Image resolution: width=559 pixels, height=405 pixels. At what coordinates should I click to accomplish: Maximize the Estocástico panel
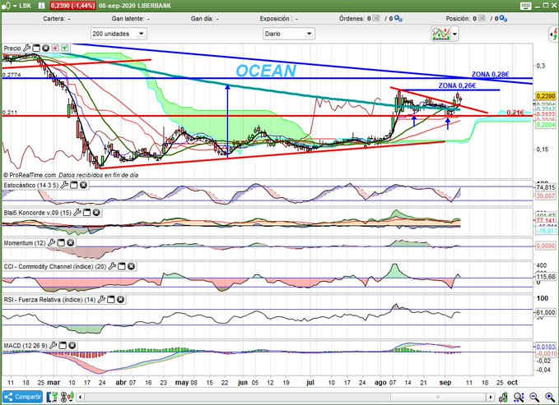pos(74,185)
